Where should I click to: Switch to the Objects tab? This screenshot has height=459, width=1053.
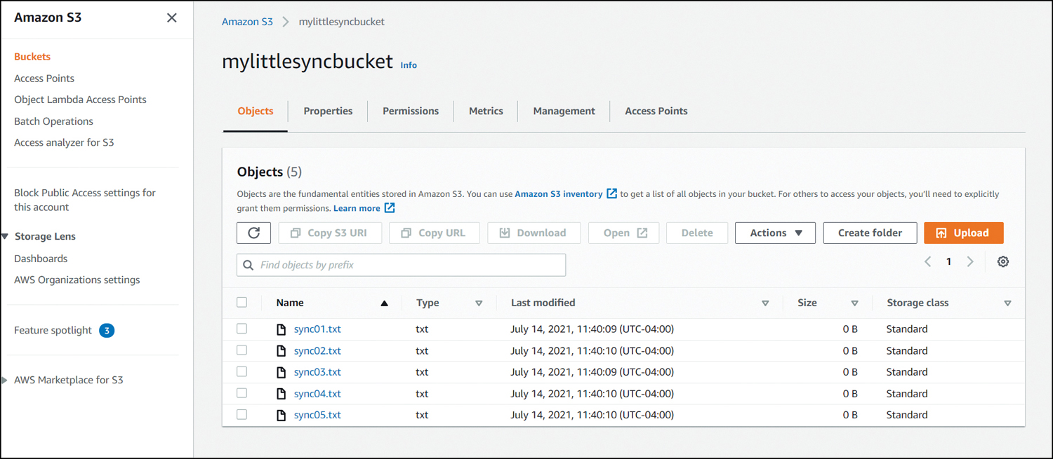pyautogui.click(x=256, y=111)
